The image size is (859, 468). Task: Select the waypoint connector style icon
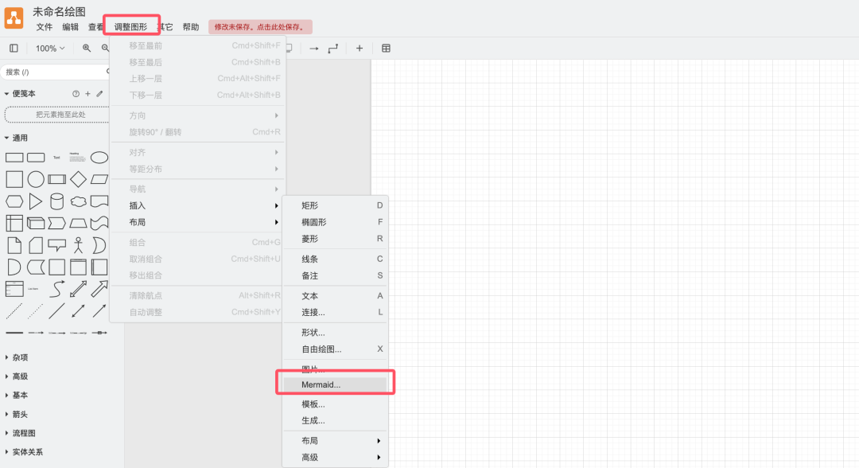333,49
